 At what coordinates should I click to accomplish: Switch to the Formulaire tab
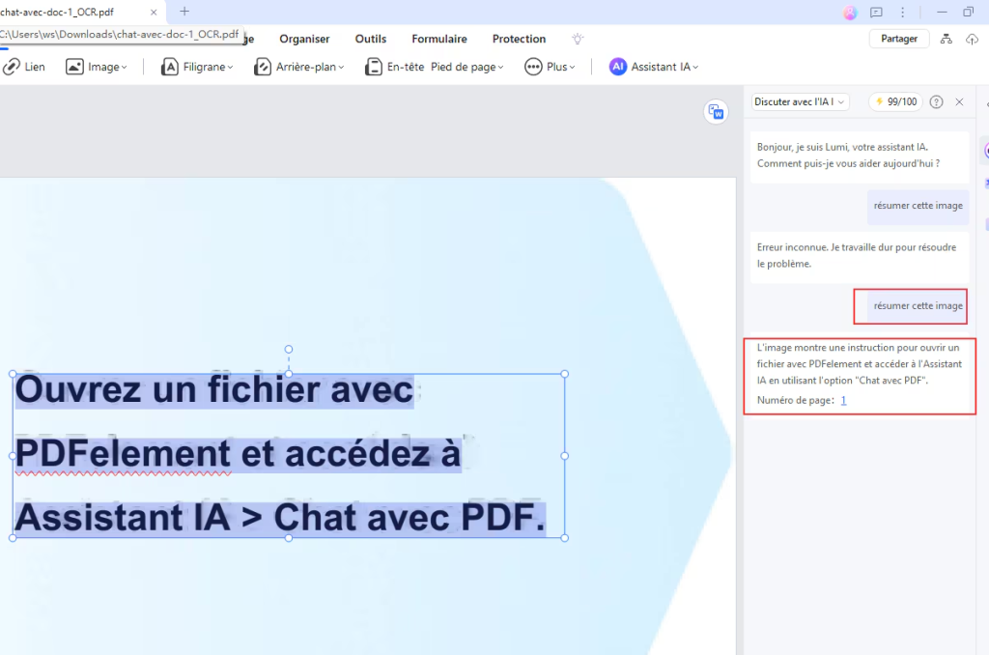click(x=439, y=39)
